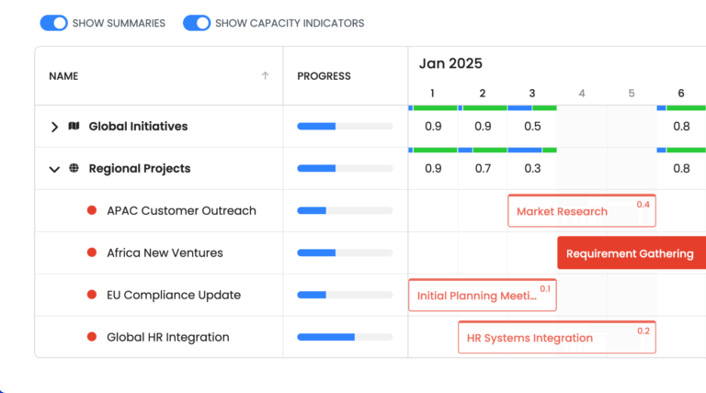Click red status dot for APAC Customer Outreach

tap(92, 210)
